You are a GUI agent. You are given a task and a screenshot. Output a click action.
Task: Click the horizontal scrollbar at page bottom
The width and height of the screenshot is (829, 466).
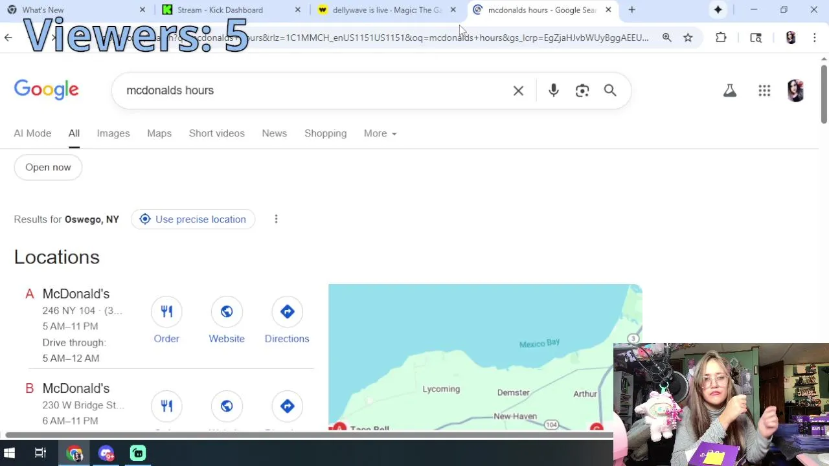(308, 435)
